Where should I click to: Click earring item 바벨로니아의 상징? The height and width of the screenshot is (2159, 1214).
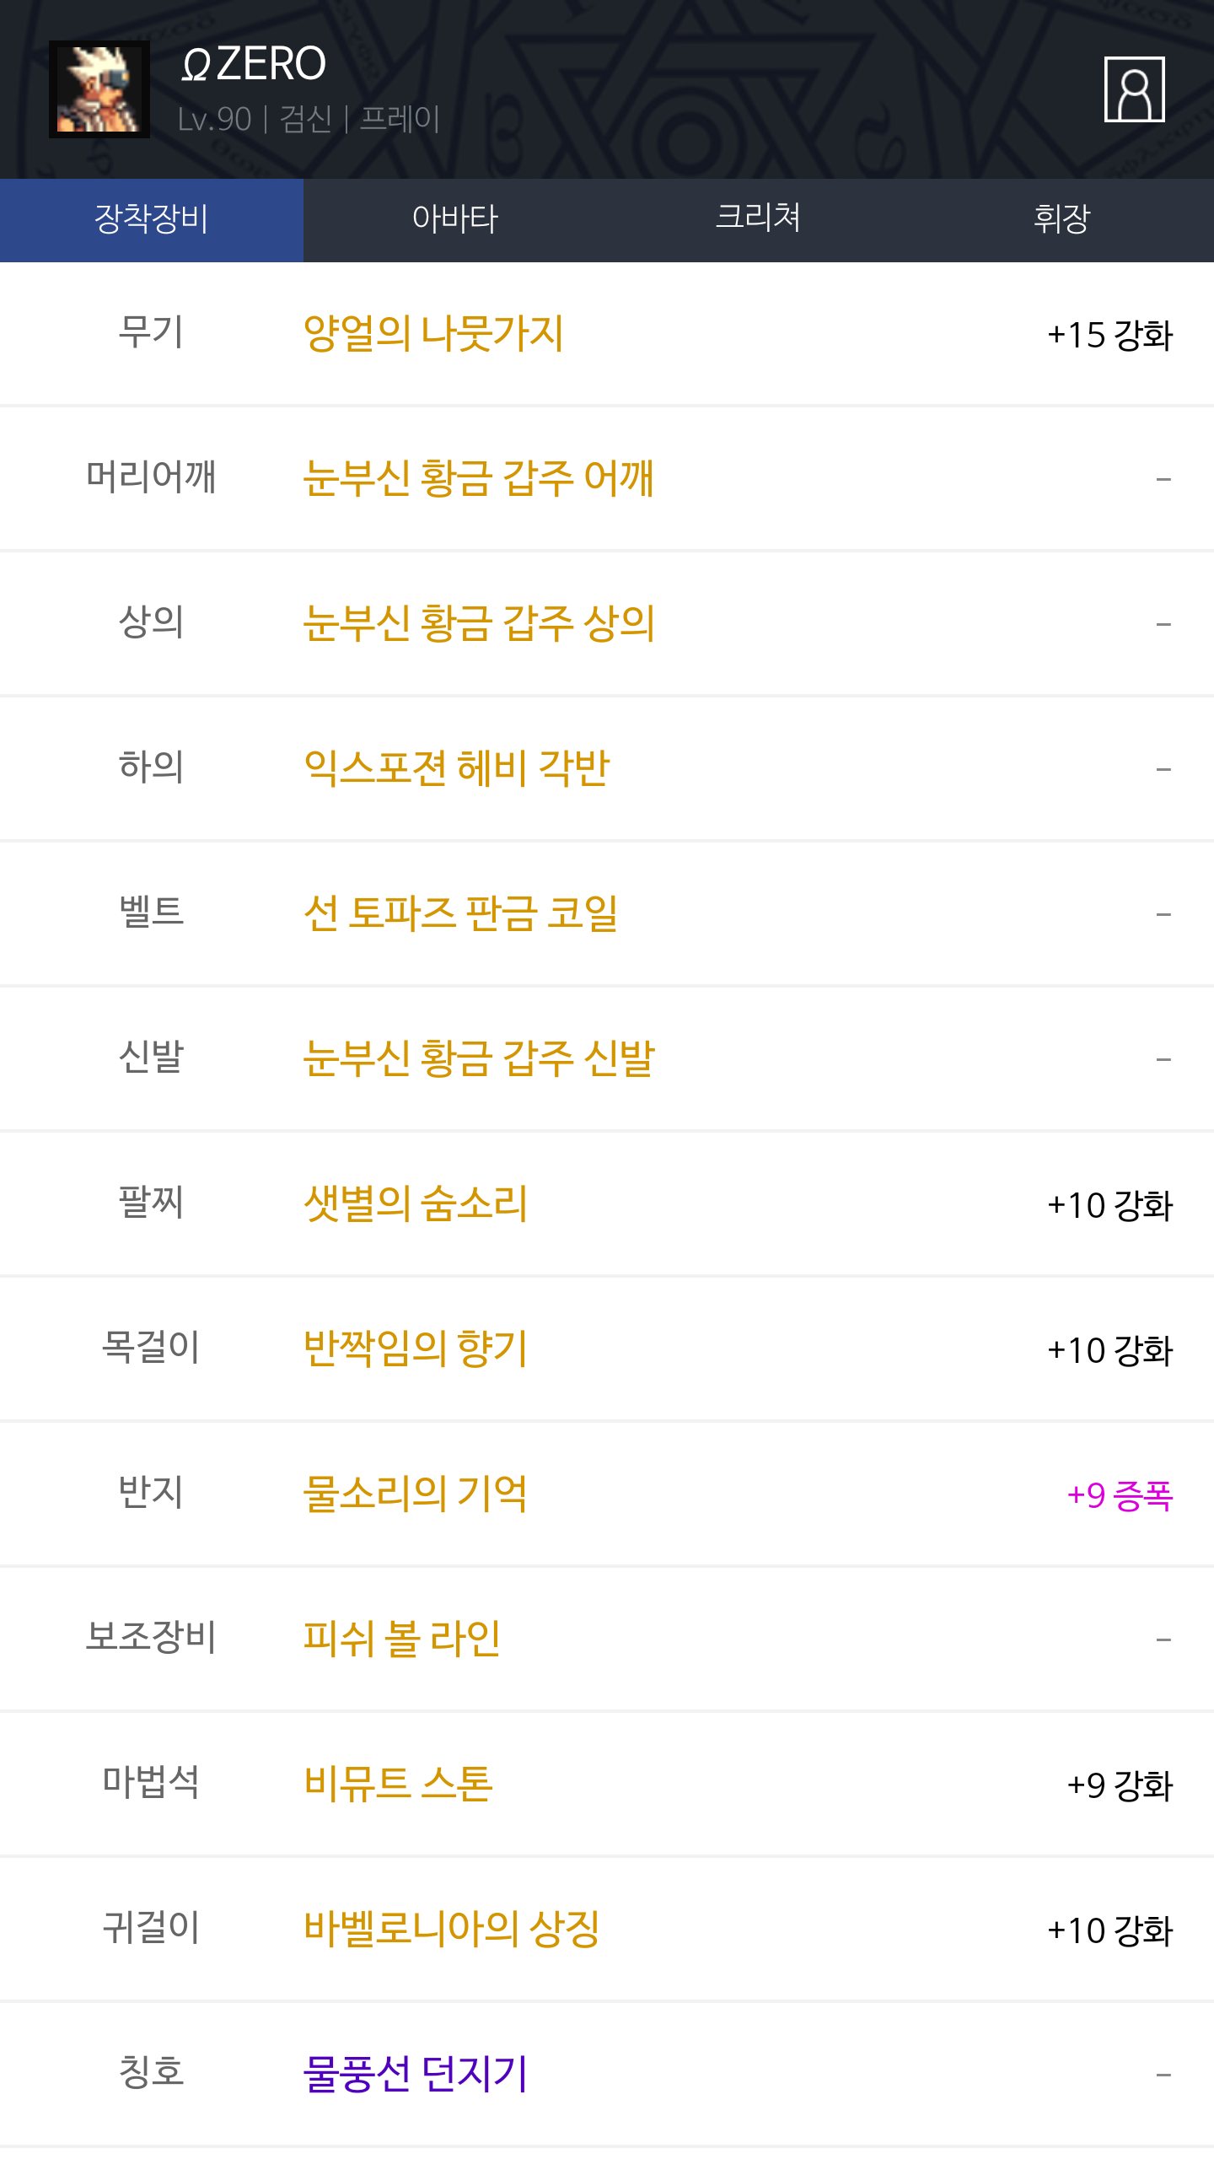[x=452, y=1929]
